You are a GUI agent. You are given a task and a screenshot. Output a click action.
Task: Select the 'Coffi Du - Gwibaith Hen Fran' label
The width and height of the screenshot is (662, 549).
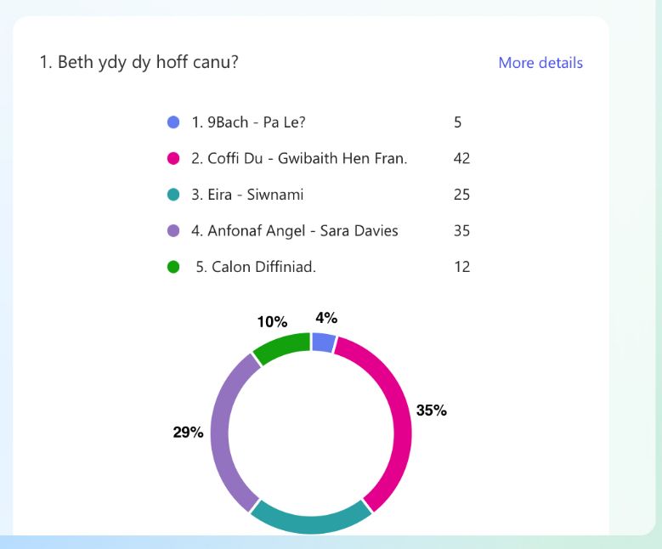point(298,158)
